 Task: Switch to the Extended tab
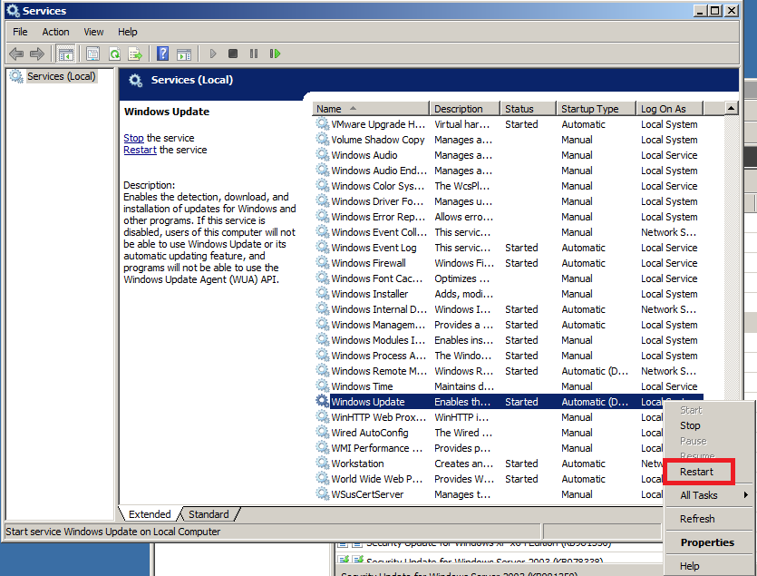pyautogui.click(x=150, y=514)
